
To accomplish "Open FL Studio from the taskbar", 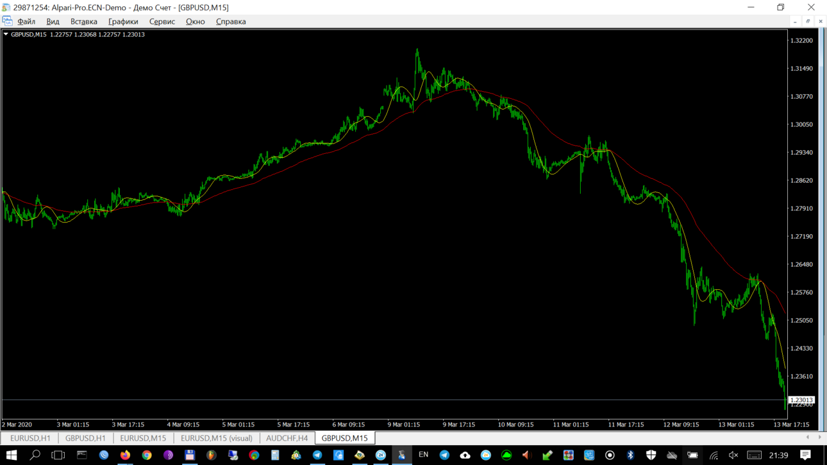I will click(x=211, y=455).
